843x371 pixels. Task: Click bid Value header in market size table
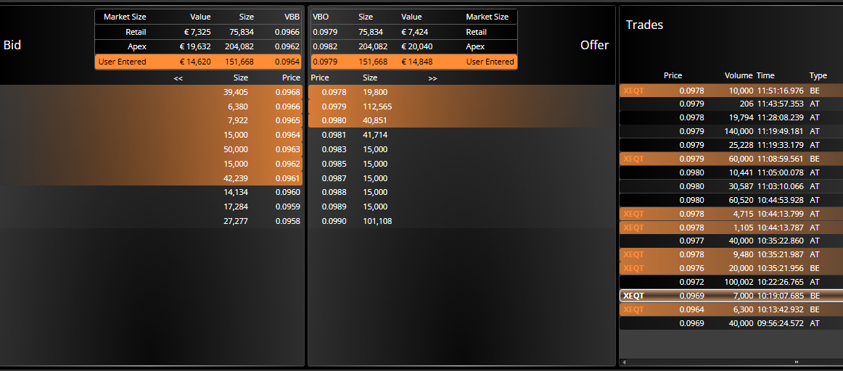[200, 17]
